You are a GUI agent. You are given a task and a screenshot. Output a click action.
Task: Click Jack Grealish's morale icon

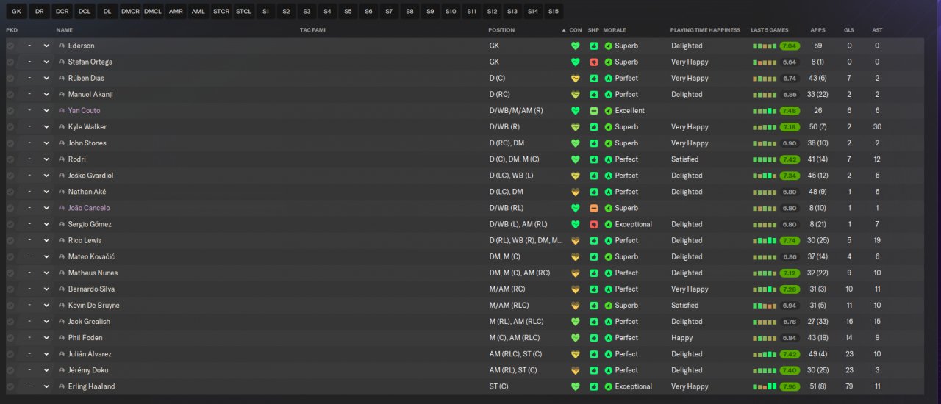[x=608, y=322]
